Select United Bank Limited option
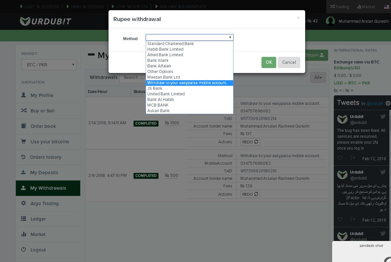Image resolution: width=391 pixels, height=262 pixels. (189, 94)
